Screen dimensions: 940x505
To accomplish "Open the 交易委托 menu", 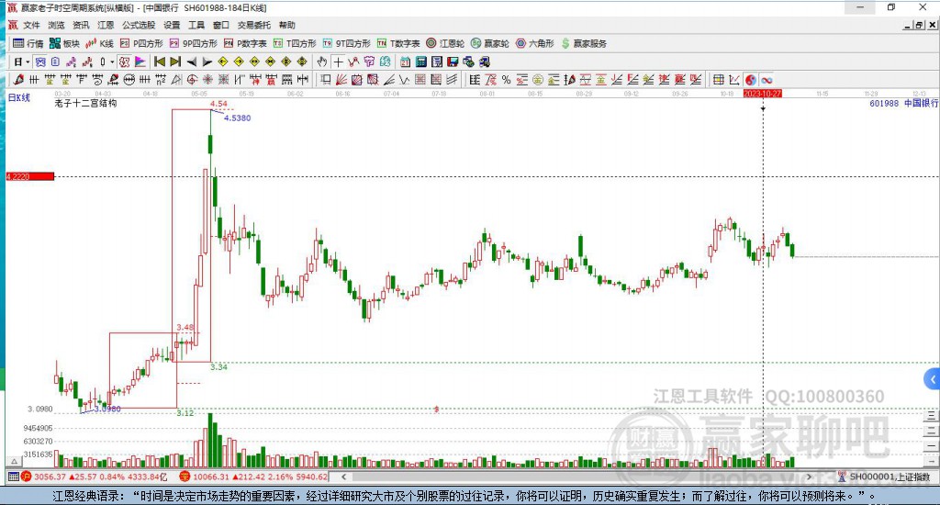I will 253,25.
